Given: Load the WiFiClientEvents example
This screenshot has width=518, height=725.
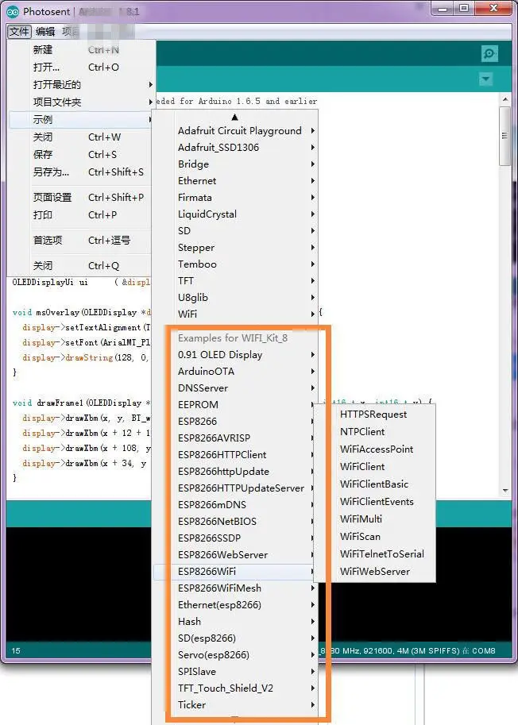Looking at the screenshot, I should (x=375, y=502).
